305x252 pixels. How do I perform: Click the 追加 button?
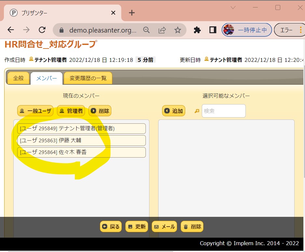click(173, 111)
